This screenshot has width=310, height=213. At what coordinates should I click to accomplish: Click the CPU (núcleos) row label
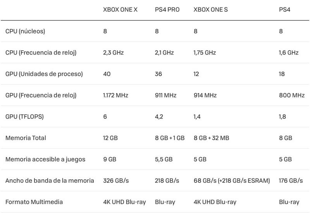[x=25, y=31]
